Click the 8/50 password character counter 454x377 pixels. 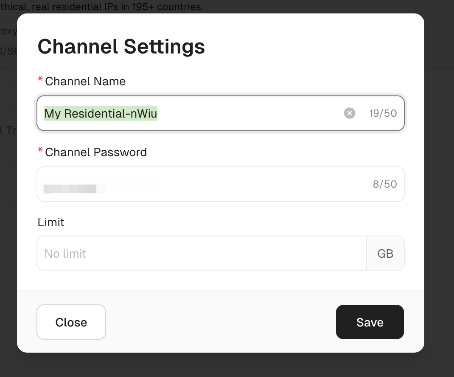384,184
